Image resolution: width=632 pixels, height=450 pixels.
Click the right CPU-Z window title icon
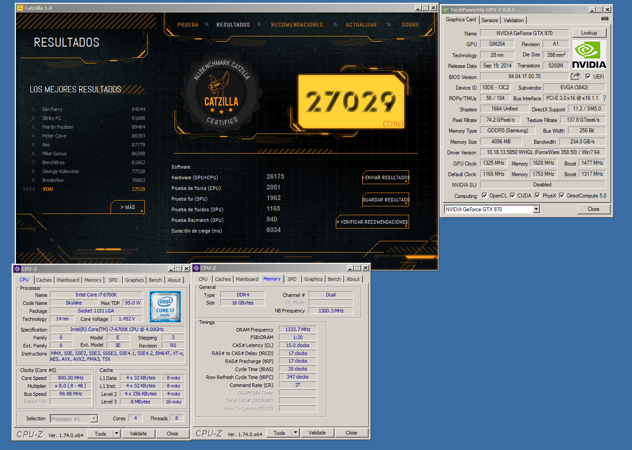(196, 268)
